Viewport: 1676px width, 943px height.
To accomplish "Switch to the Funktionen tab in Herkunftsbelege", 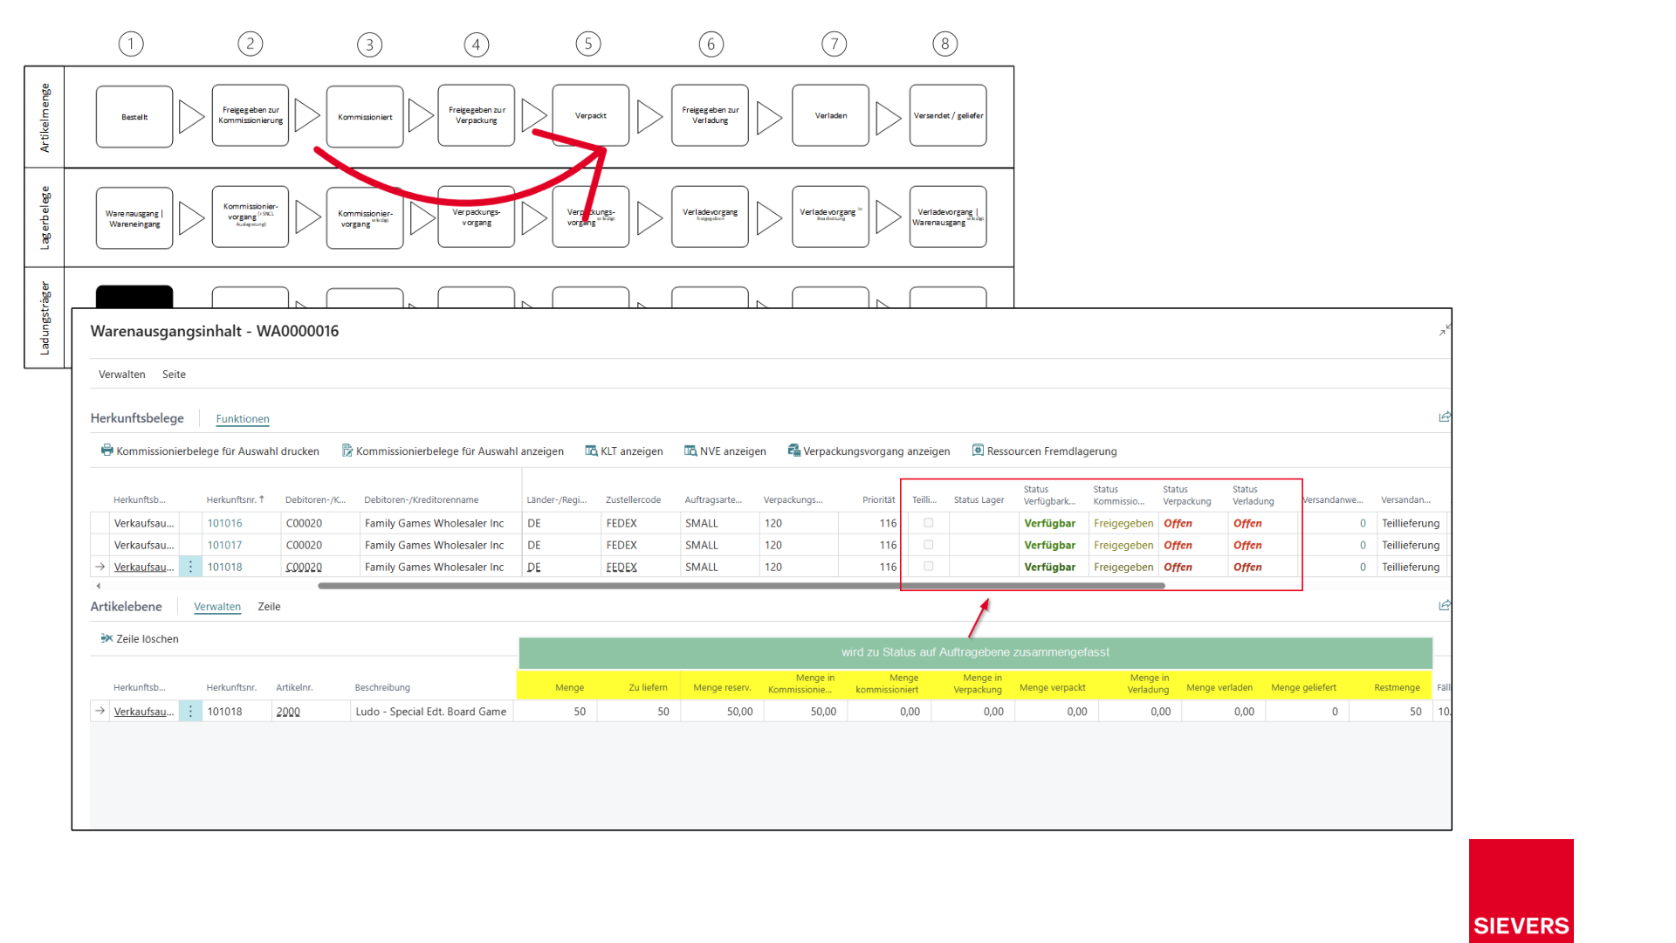I will (243, 418).
